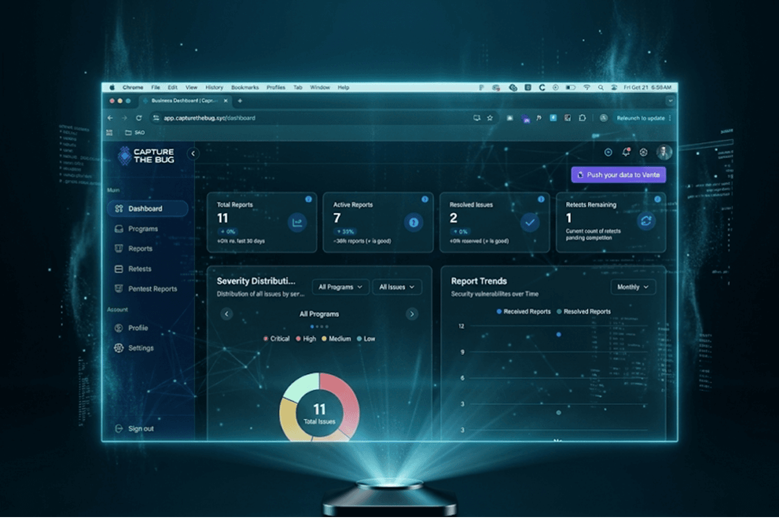Click the site info icon in address bar

(x=156, y=118)
